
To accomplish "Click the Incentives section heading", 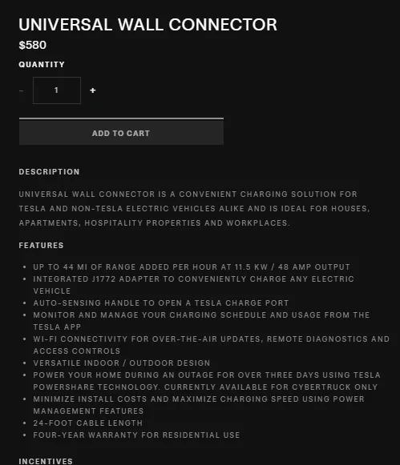I will point(46,461).
